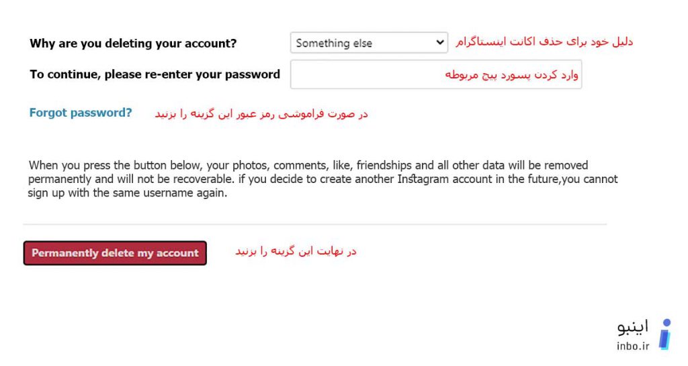
Task: Click "To continue, please re-enter your password" label
Action: (155, 74)
